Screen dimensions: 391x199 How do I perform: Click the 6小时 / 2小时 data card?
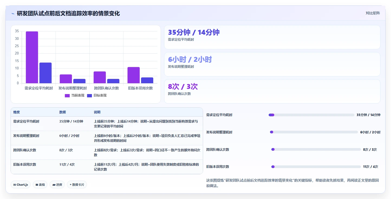(272, 64)
